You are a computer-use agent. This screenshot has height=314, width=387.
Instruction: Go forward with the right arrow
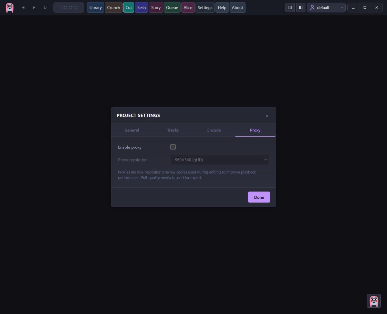click(x=34, y=8)
